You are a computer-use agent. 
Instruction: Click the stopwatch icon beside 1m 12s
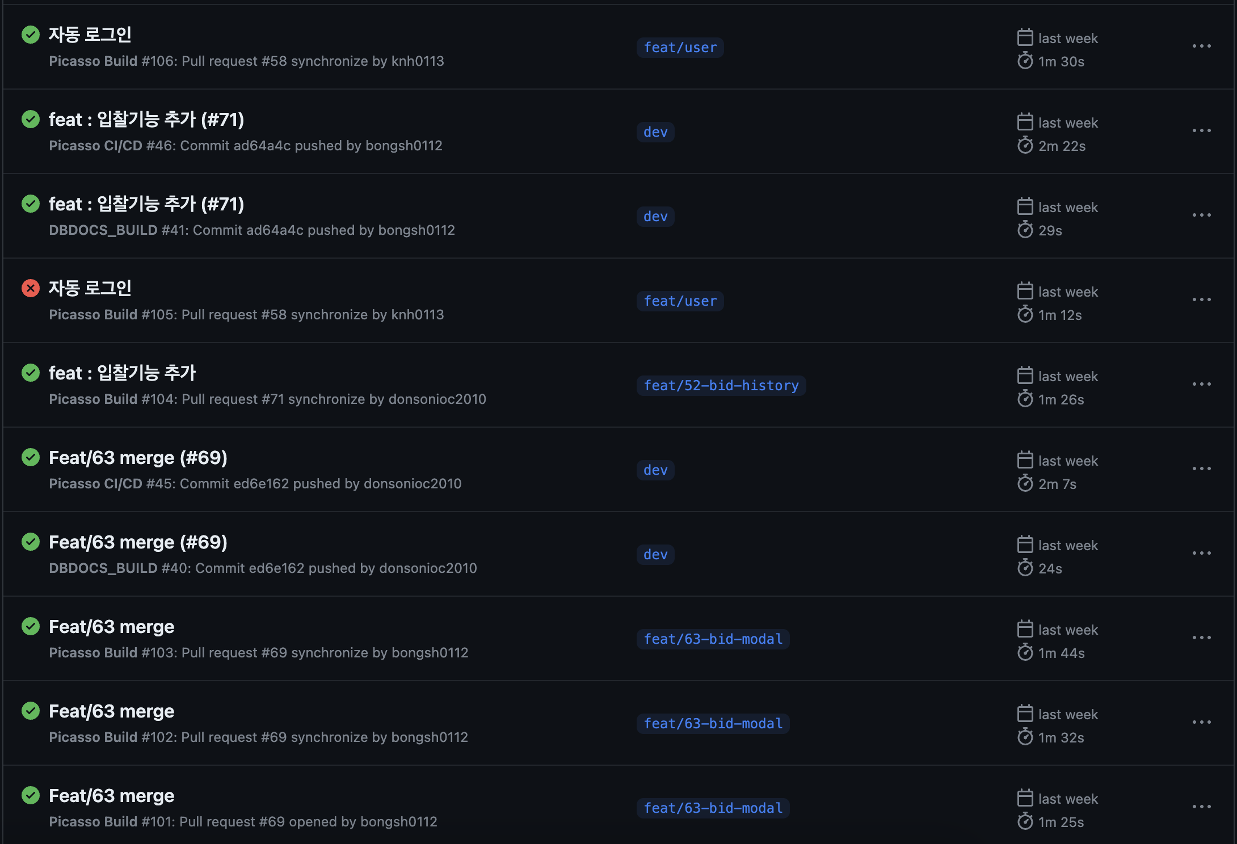point(1025,315)
